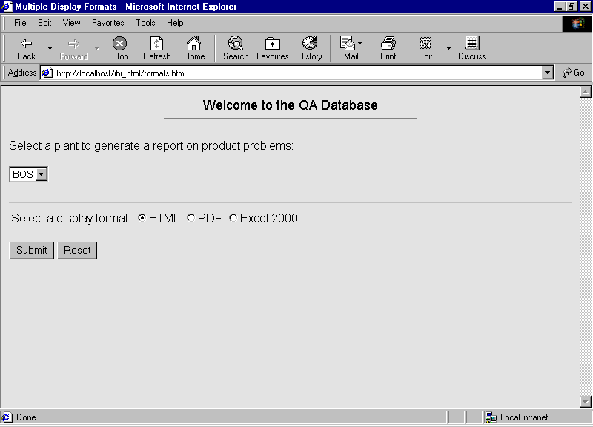The image size is (593, 427).
Task: Restore down the Internet Explorer window
Action: tap(571, 7)
